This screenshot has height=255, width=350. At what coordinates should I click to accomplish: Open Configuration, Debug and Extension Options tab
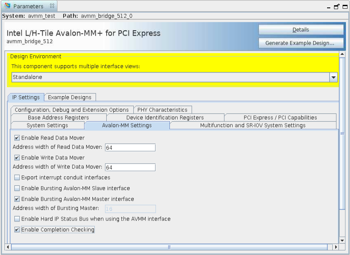tap(72, 110)
